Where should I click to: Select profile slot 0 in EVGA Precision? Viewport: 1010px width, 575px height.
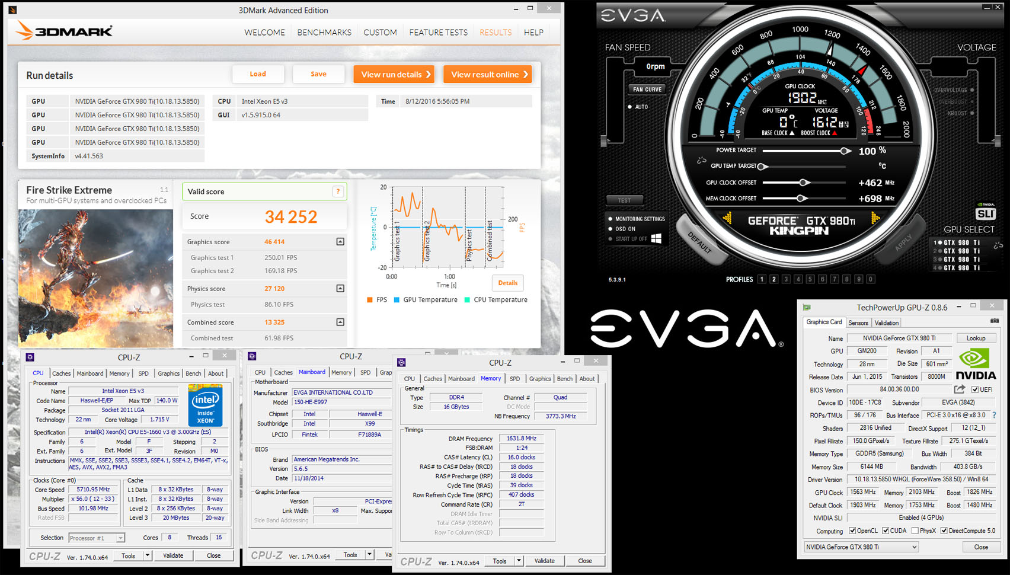pos(871,279)
